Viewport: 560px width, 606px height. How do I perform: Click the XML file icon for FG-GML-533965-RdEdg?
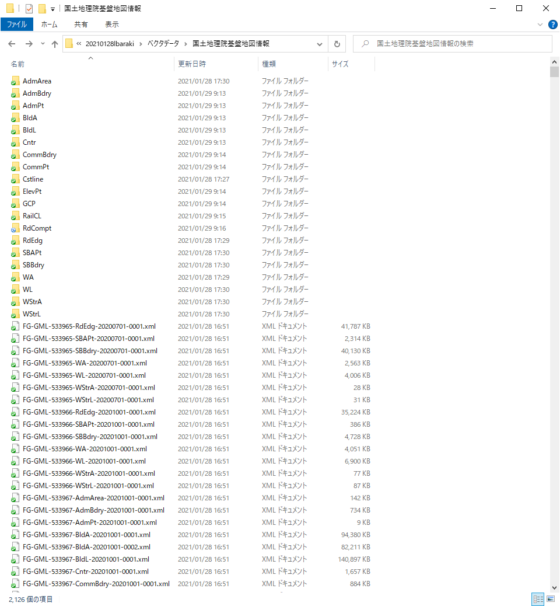point(15,326)
